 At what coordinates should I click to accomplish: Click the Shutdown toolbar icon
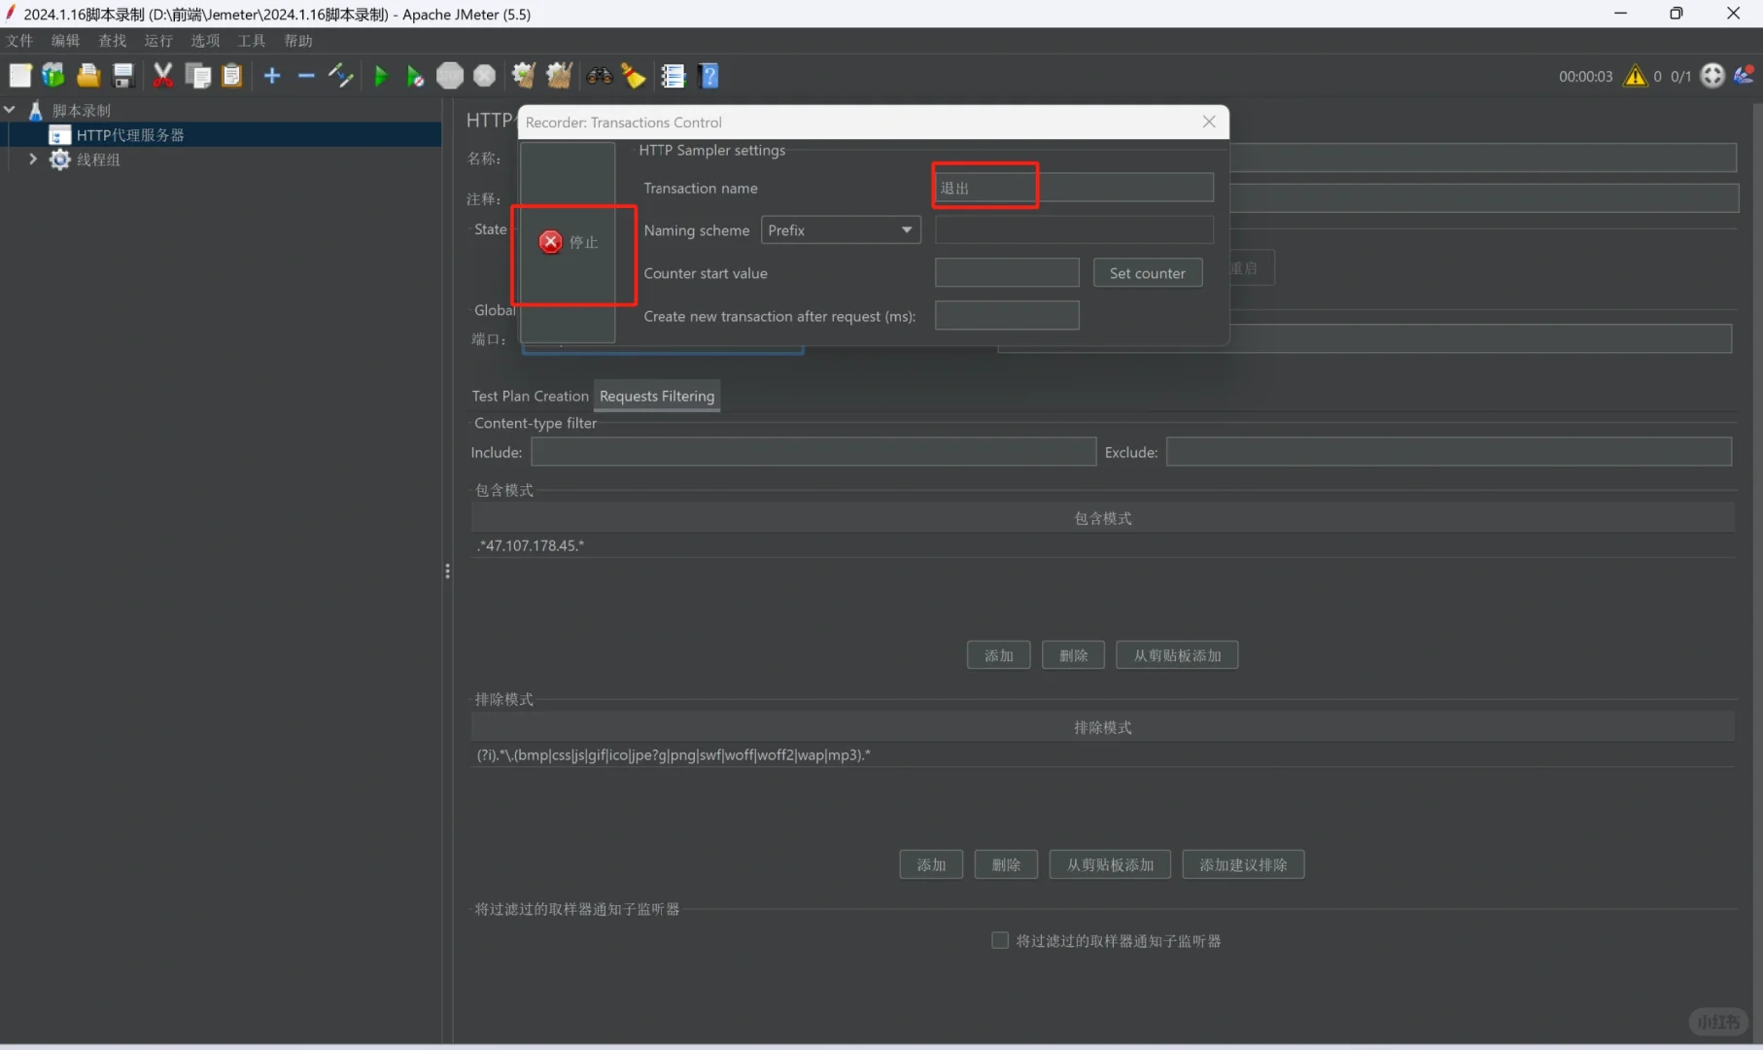[484, 76]
